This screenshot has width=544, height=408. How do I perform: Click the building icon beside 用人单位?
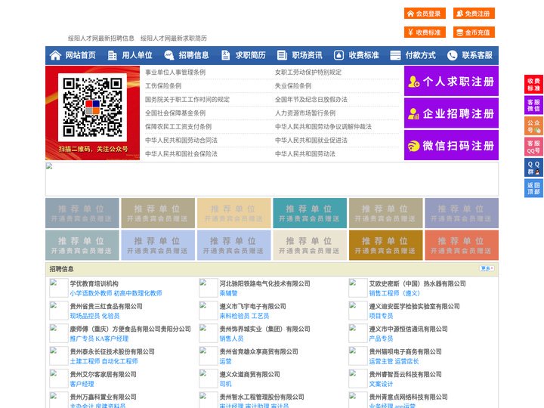click(112, 55)
